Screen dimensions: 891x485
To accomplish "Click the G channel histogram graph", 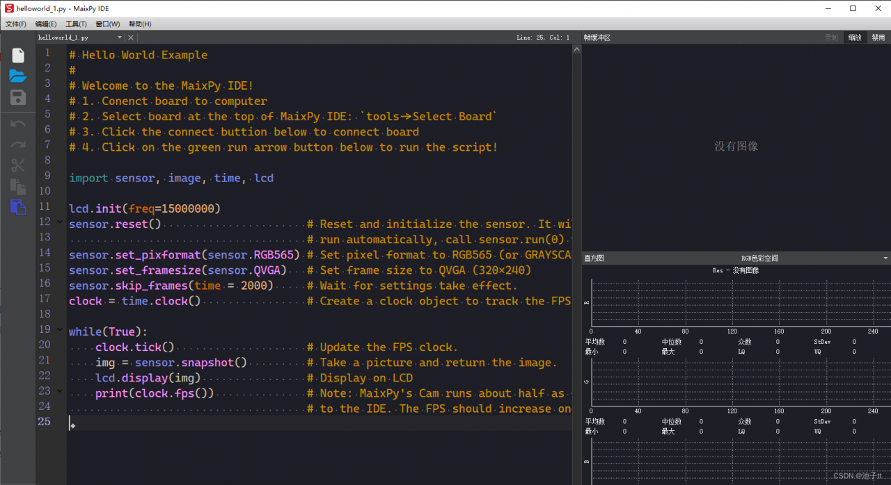I will click(741, 382).
